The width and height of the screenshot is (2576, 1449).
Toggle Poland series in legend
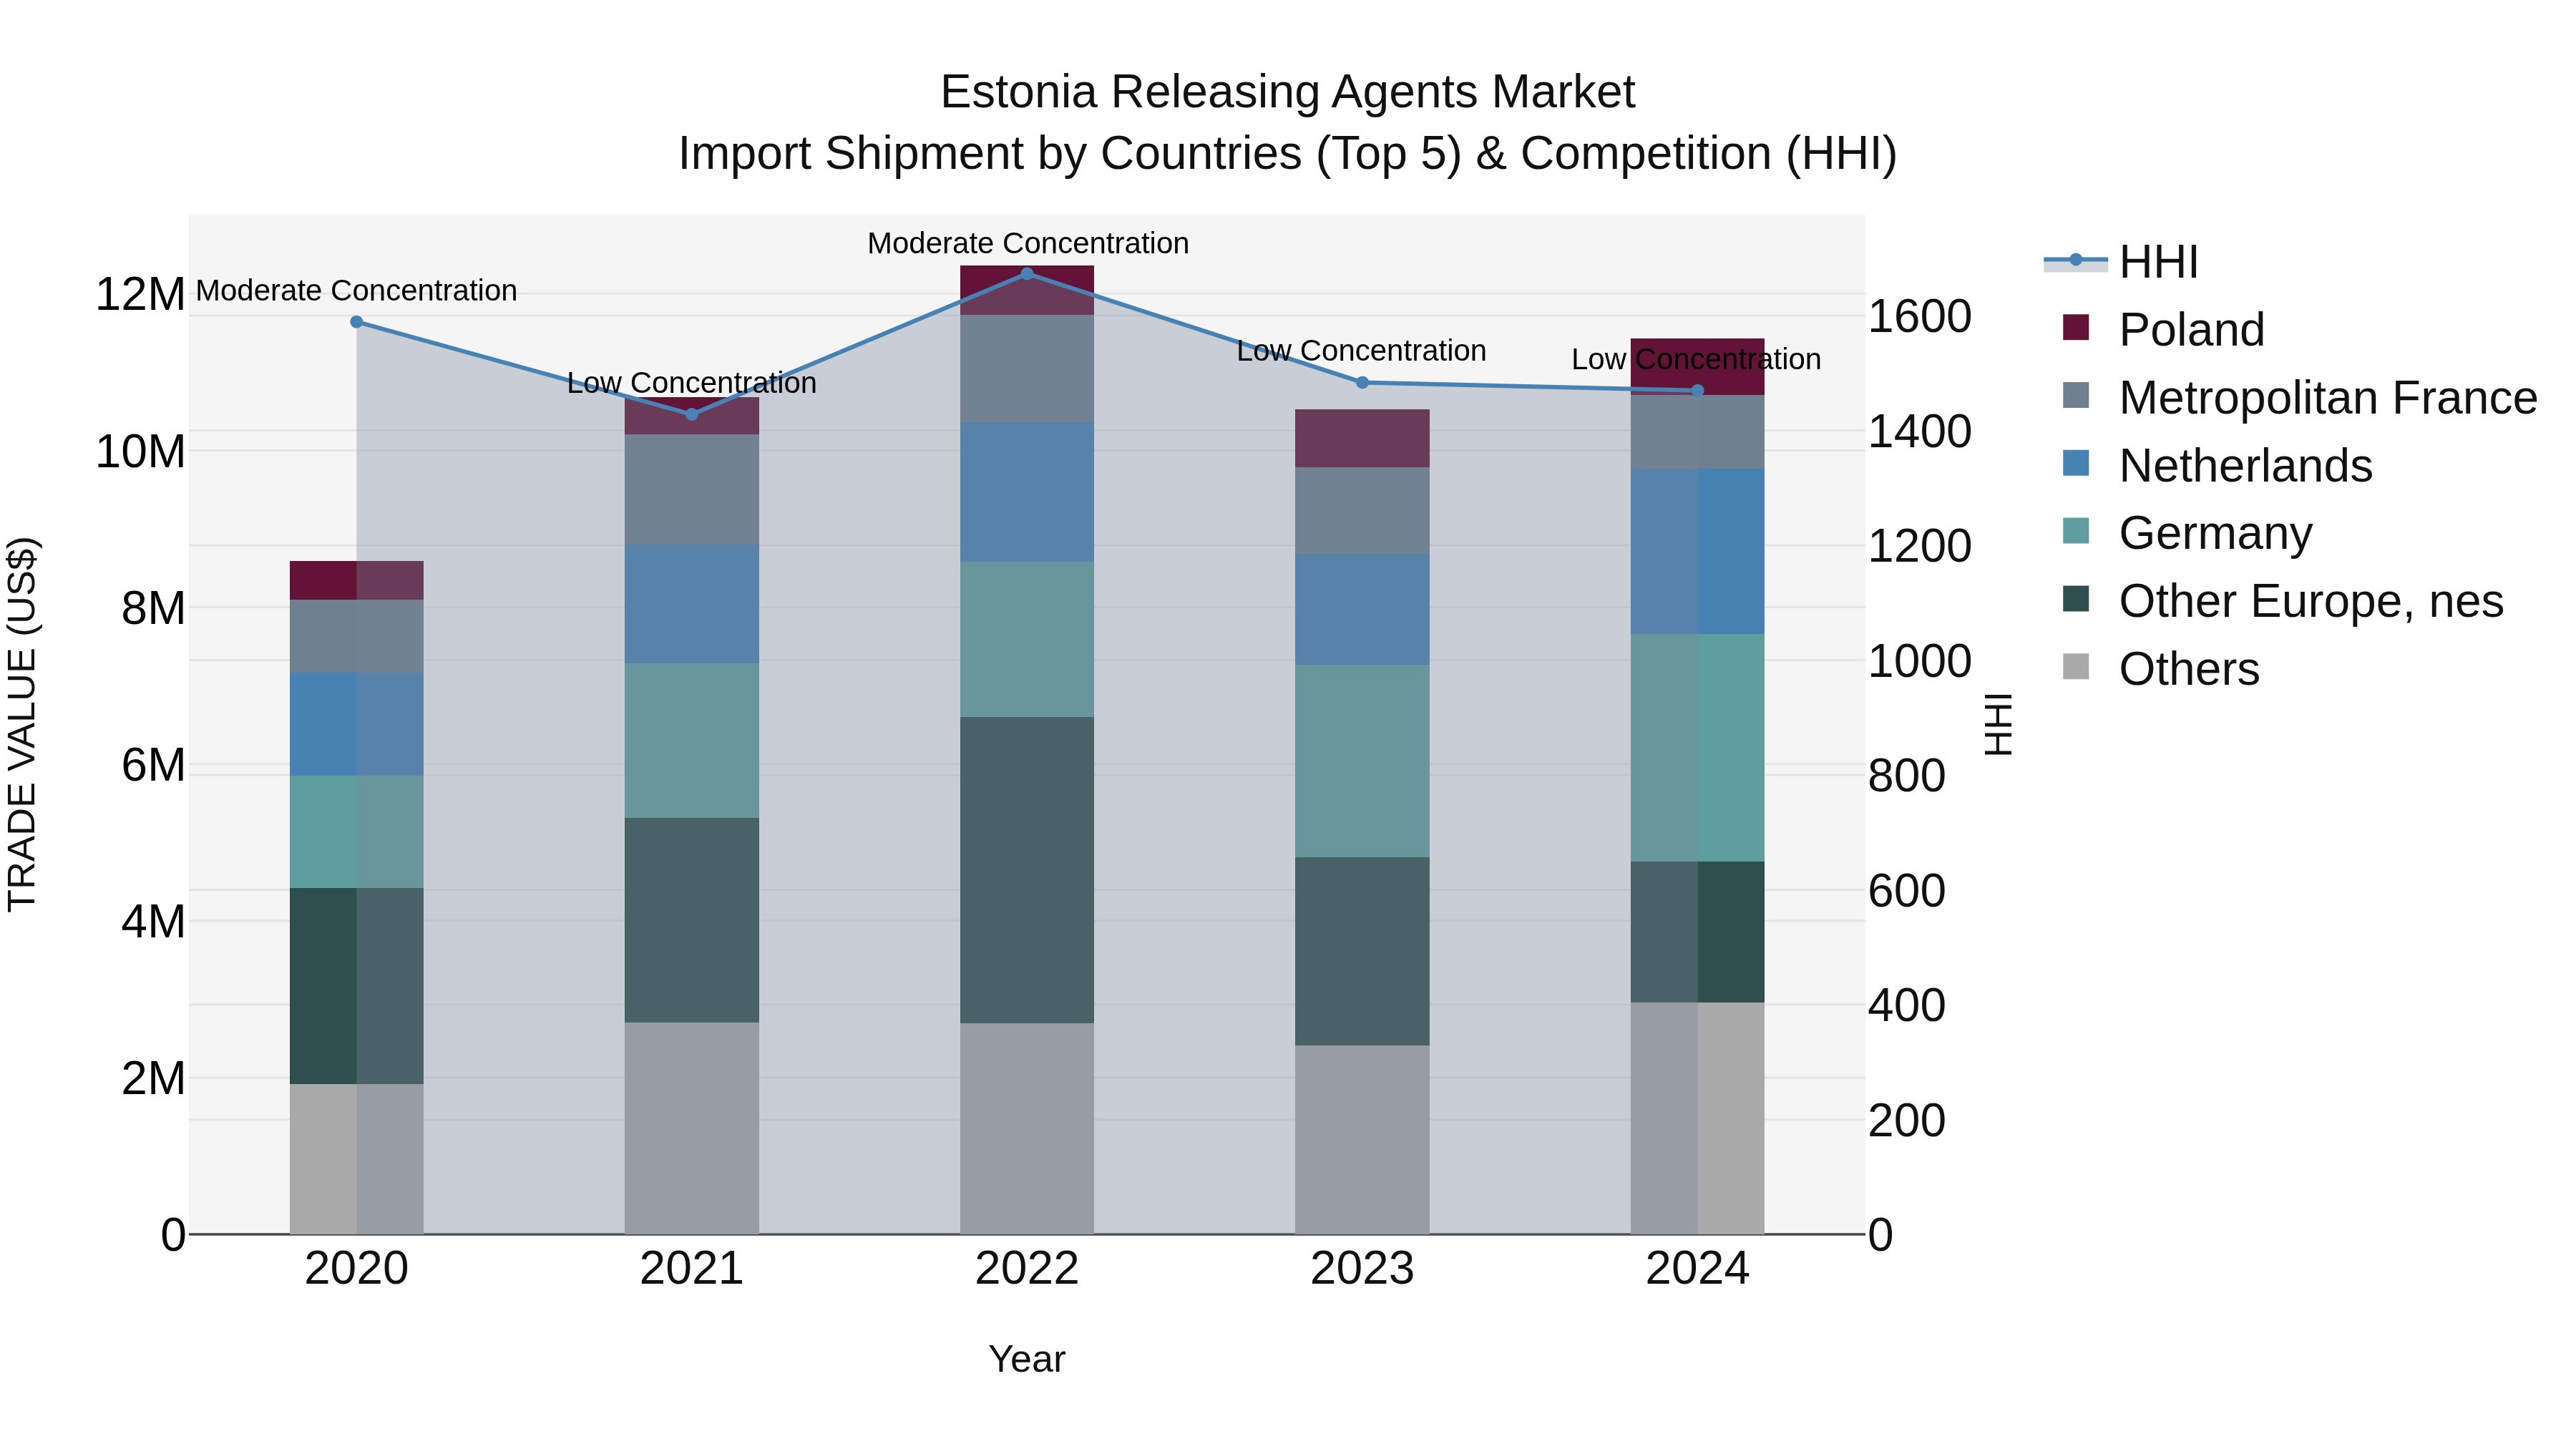[2164, 329]
